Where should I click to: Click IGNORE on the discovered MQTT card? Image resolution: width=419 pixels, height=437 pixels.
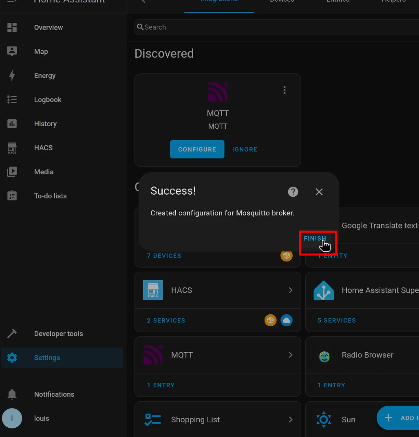point(245,149)
